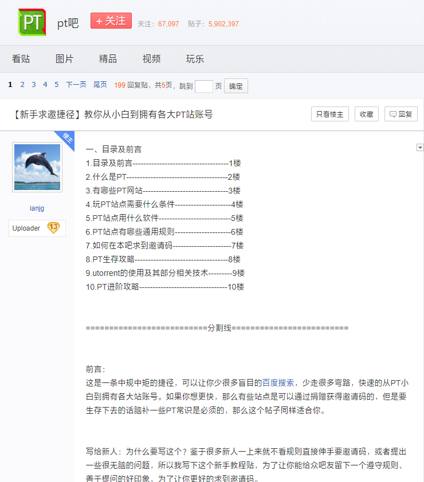424x482 pixels.
Task: Open the dolphin avatar of ianjg
Action: coord(37,167)
